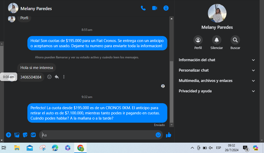
Task: Click the sent message starting 'Hola! Son cuotas'
Action: click(97, 43)
